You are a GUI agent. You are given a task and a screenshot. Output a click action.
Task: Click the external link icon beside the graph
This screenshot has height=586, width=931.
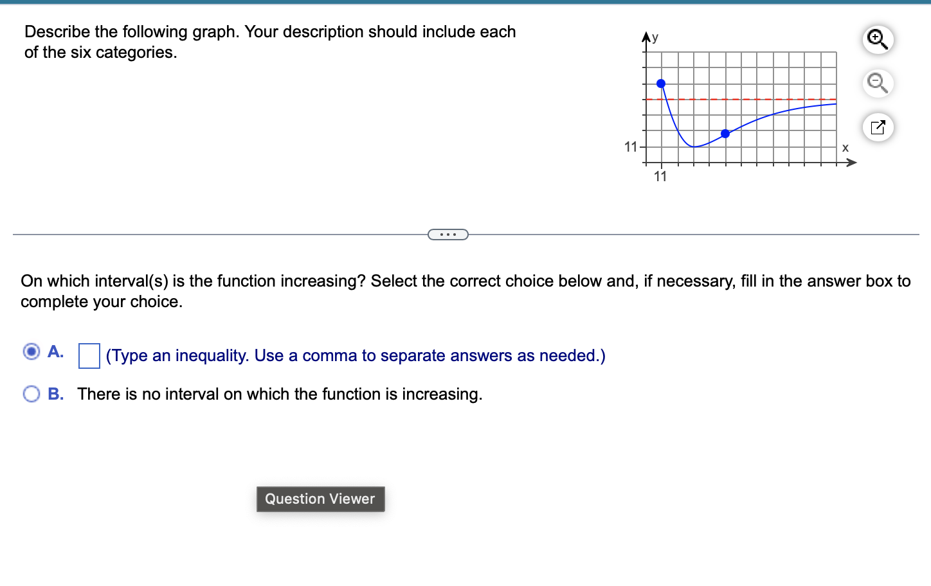click(878, 127)
